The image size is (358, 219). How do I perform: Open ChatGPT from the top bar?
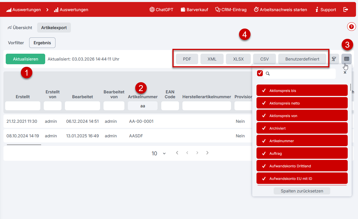161,9
